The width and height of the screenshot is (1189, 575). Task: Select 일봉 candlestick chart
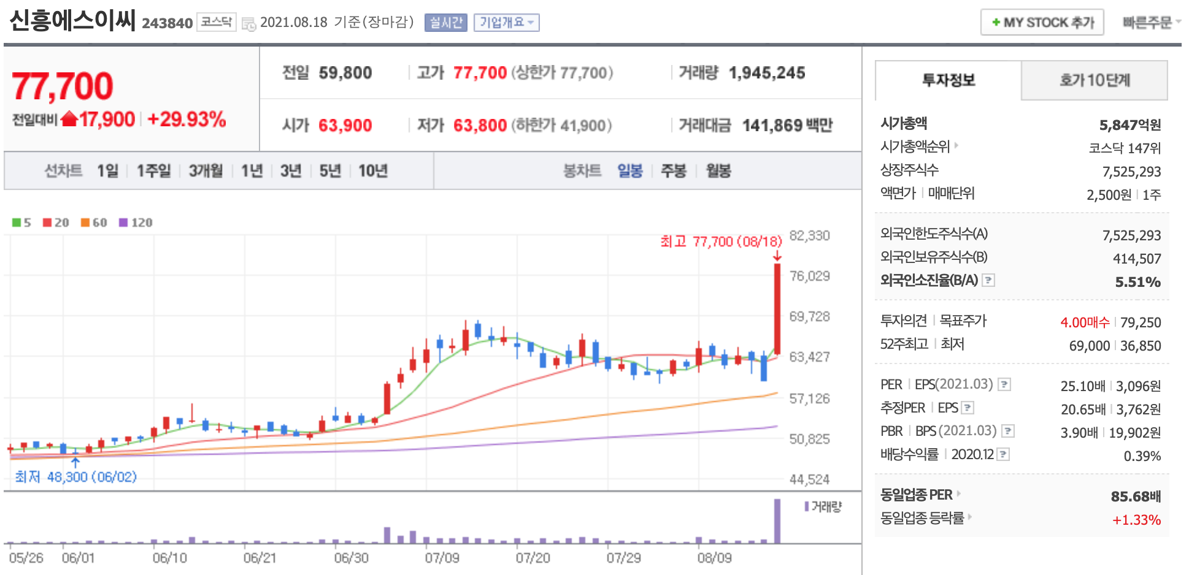click(x=629, y=170)
